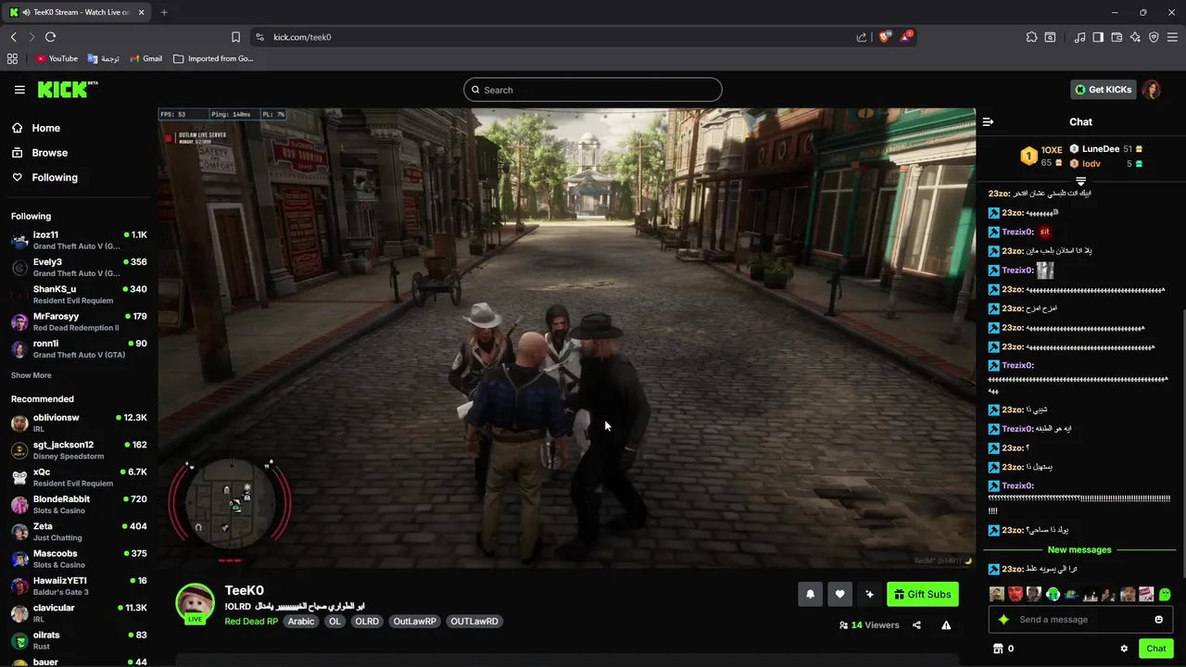
Task: Click the Red Dead RP category link
Action: click(x=251, y=622)
